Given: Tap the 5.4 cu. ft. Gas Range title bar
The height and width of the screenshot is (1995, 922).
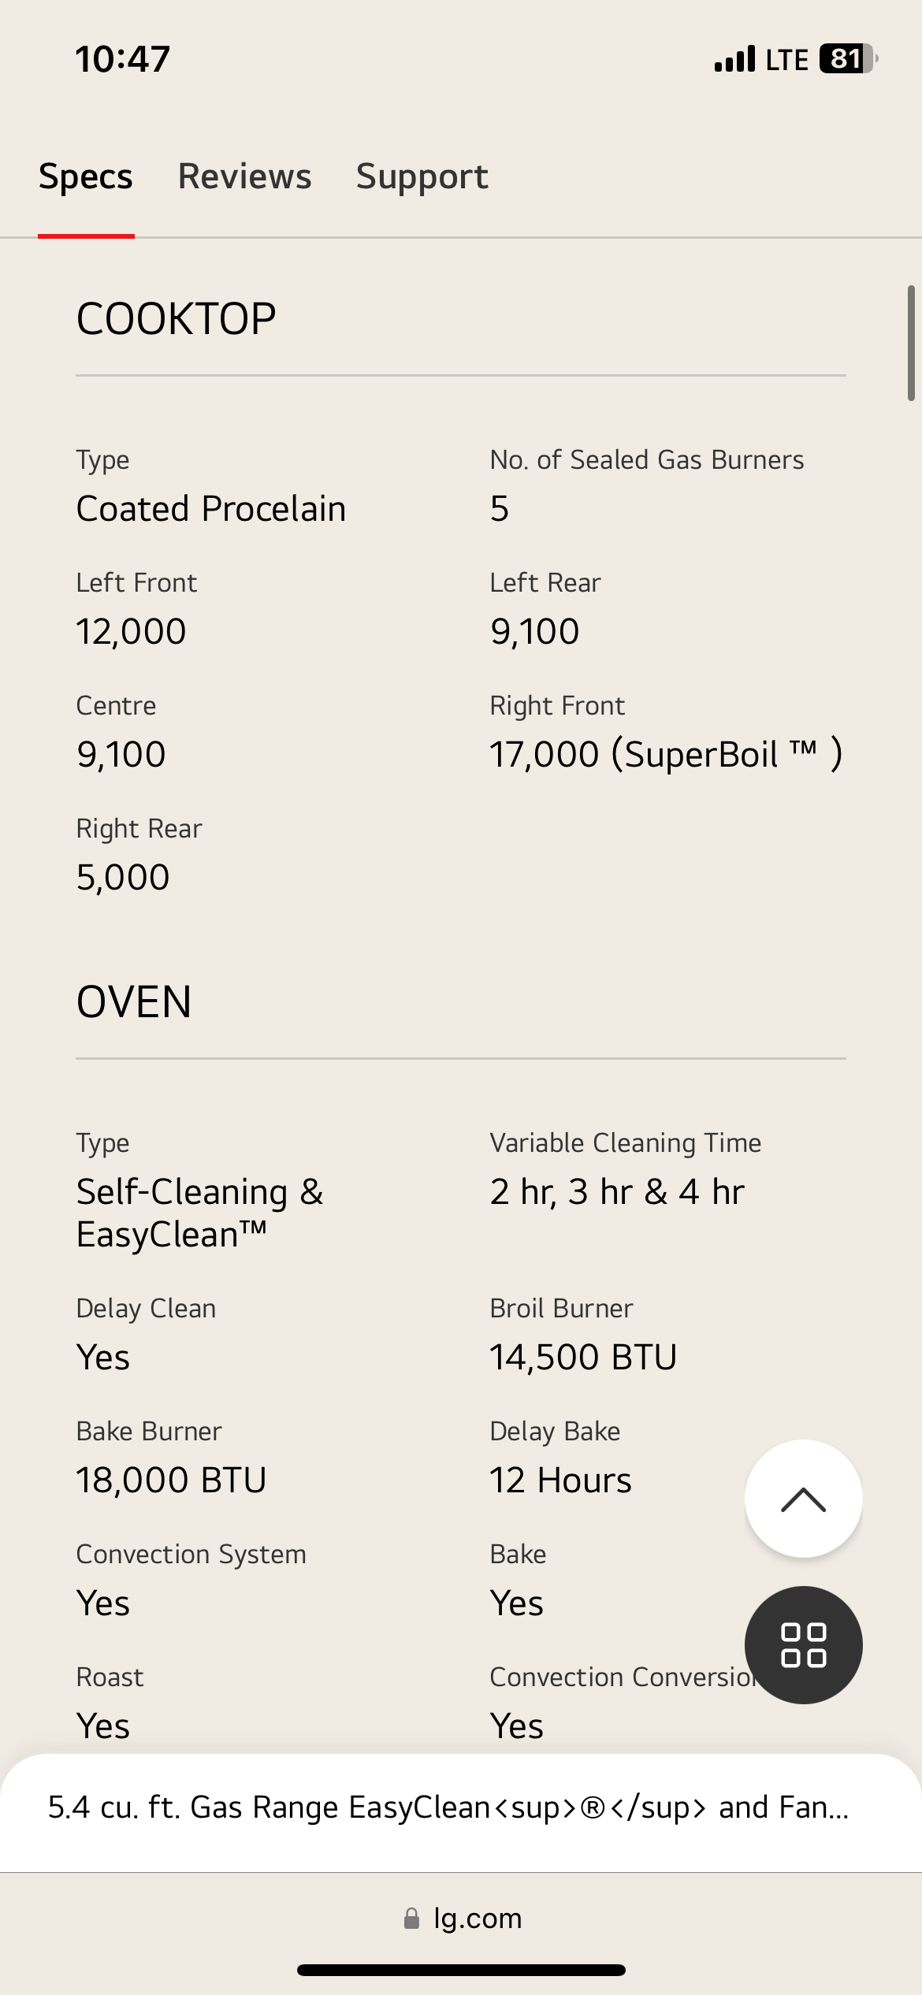Looking at the screenshot, I should pos(448,1807).
